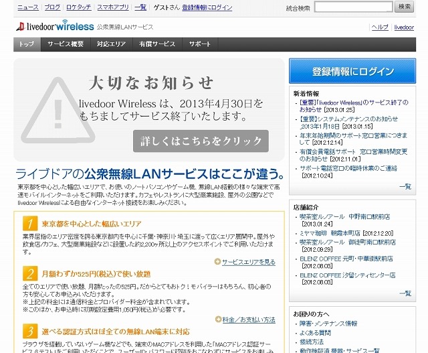428x353 pixels.
Task: Click the livedoor wireless logo
Action: 55,25
